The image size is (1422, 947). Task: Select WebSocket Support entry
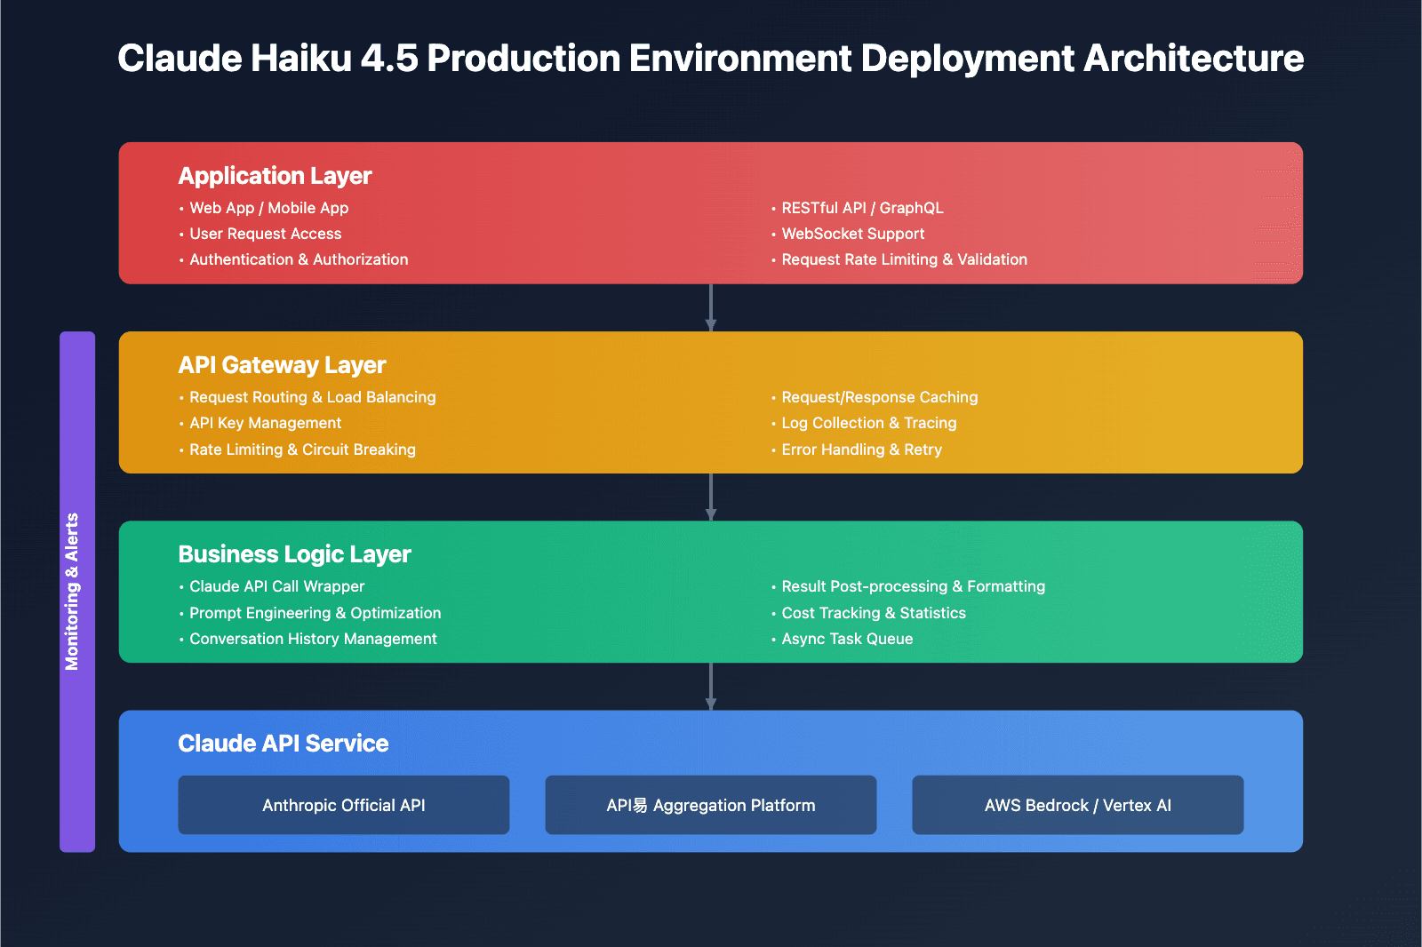[852, 234]
